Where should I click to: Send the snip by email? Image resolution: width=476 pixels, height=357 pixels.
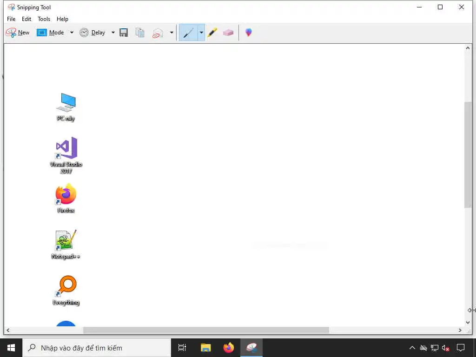pos(158,33)
